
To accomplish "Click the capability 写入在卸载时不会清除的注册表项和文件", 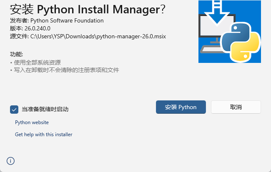I will tap(66, 70).
